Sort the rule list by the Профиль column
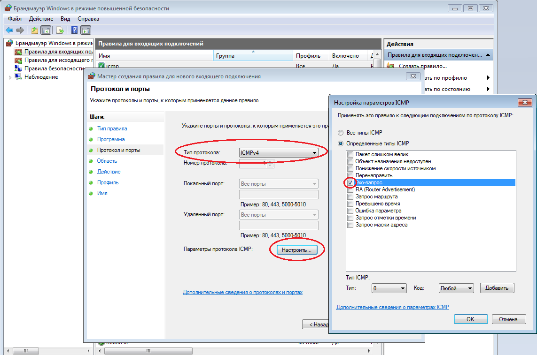 [x=311, y=56]
